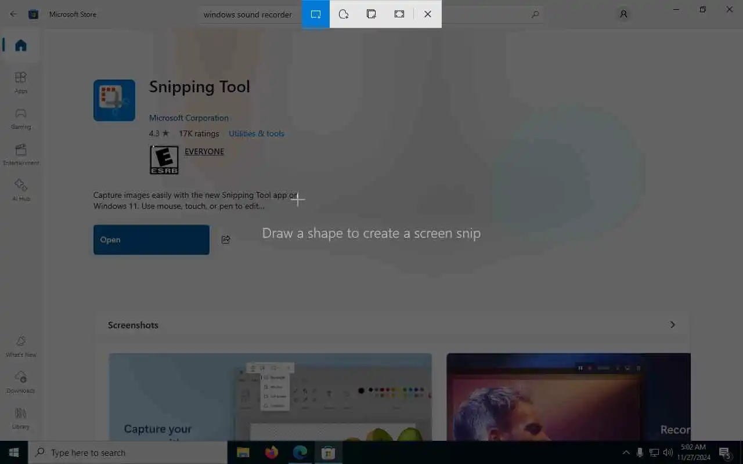The width and height of the screenshot is (743, 464).
Task: Click the EVERYONE rating link
Action: (x=204, y=151)
